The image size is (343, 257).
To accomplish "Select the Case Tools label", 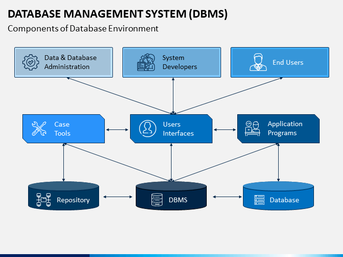I will [62, 128].
